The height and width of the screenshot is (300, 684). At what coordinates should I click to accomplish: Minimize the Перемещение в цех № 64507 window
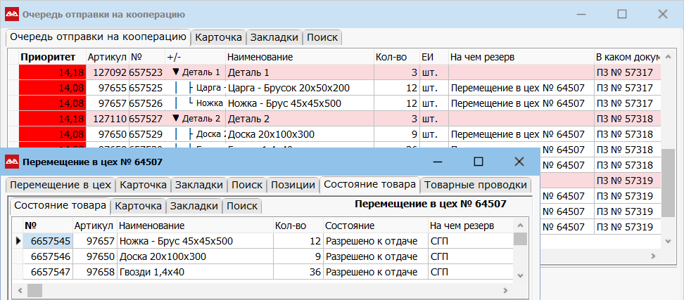coord(438,162)
